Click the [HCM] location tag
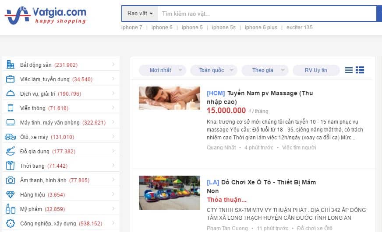The image size is (382, 232). click(x=216, y=93)
